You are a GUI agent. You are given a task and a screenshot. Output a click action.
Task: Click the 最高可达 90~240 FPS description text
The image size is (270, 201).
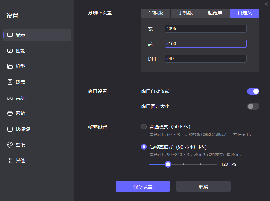coord(195,155)
